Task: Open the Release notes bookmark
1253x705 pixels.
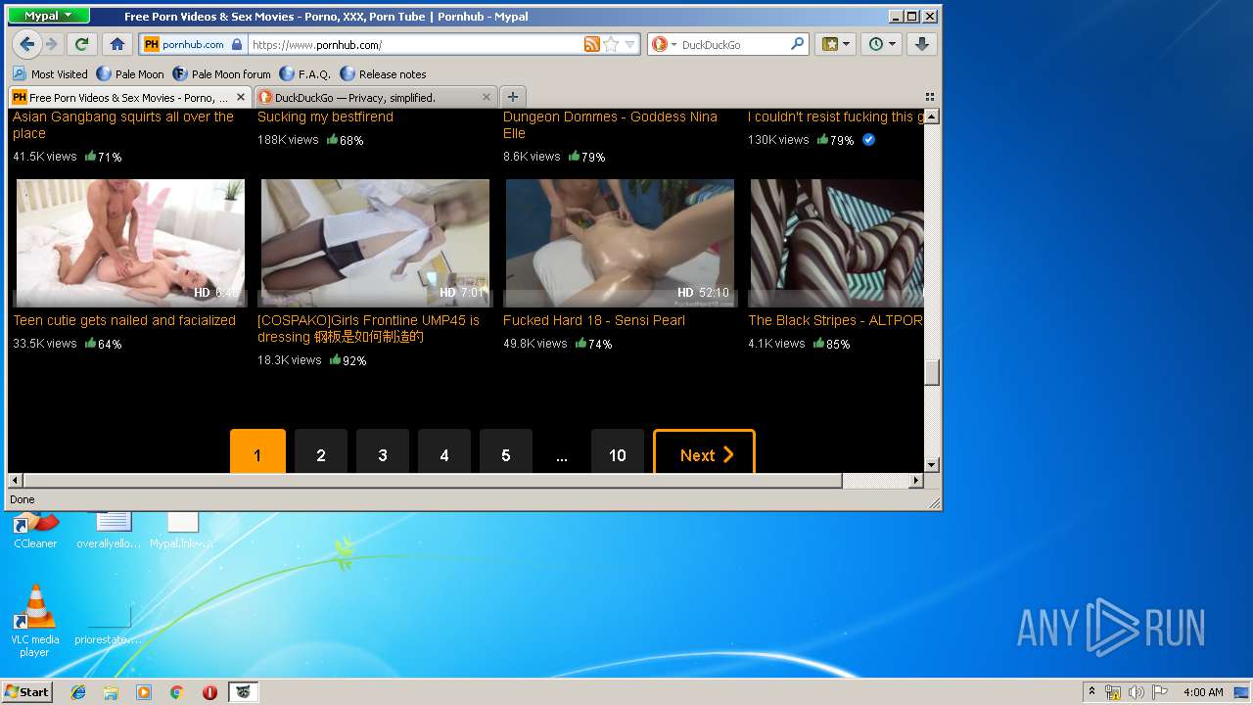Action: tap(384, 73)
